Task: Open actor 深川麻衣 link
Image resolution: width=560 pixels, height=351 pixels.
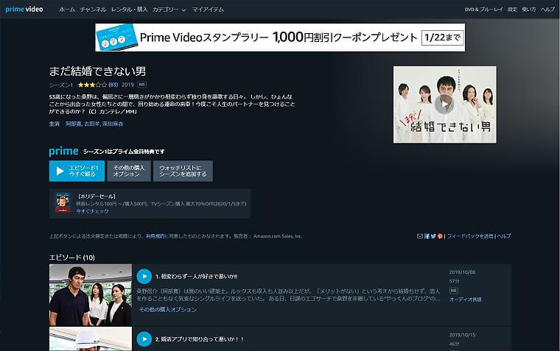Action: [113, 124]
